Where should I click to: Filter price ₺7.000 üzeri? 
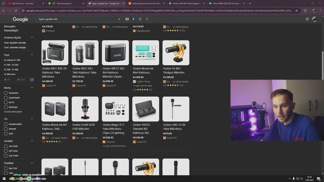pos(10,74)
